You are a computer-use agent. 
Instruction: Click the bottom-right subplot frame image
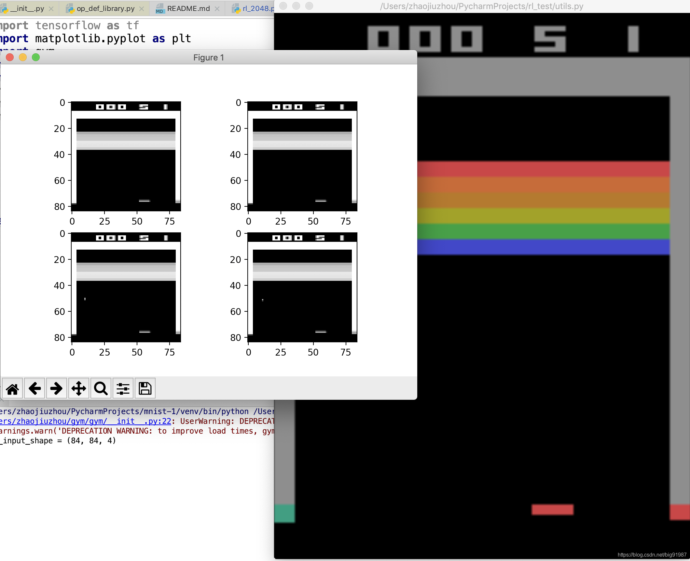coord(302,287)
